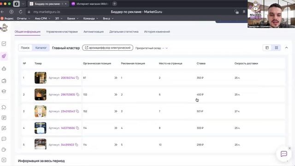Image resolution: width=295 pixels, height=166 pixels.
Task: Switch to the Wildberries browser tab
Action: (90, 4)
